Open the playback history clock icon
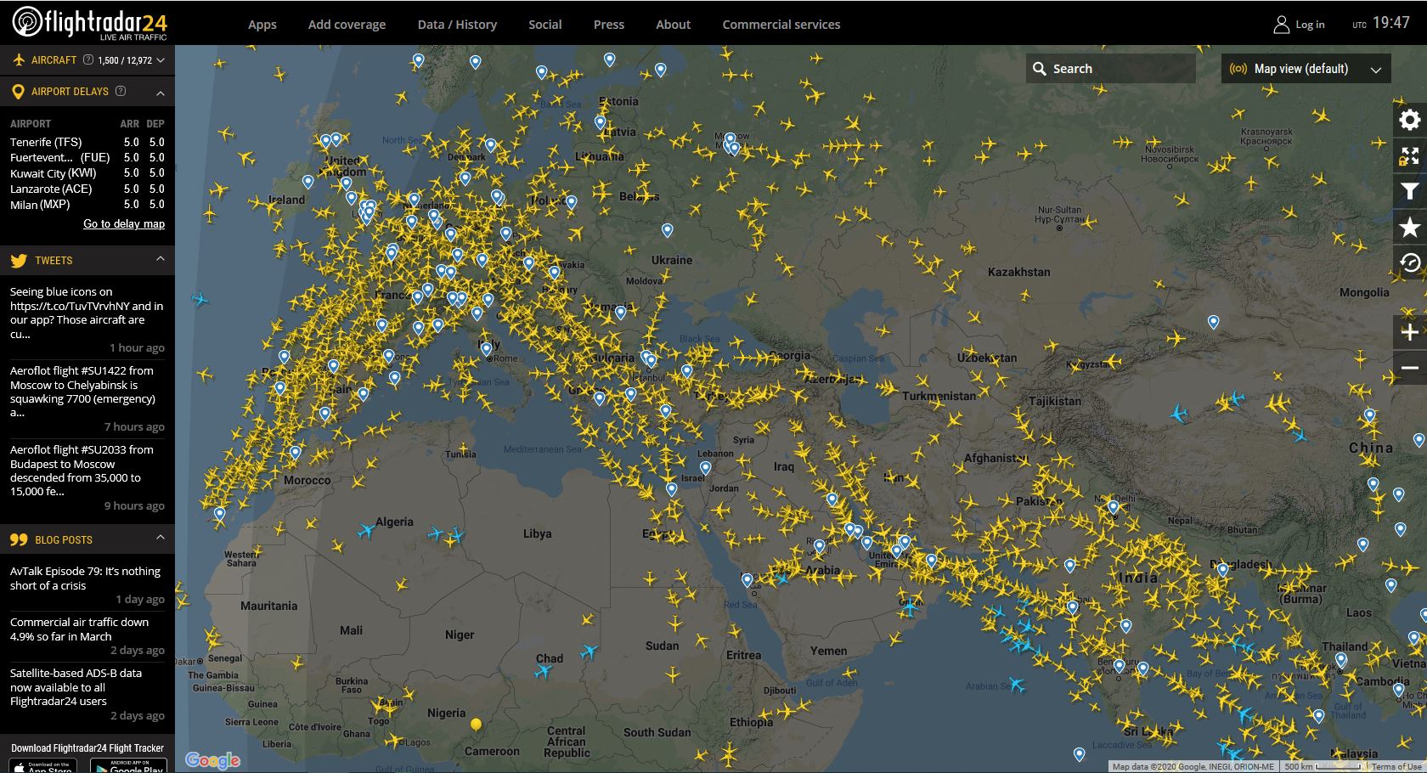The height and width of the screenshot is (773, 1427). [x=1409, y=263]
